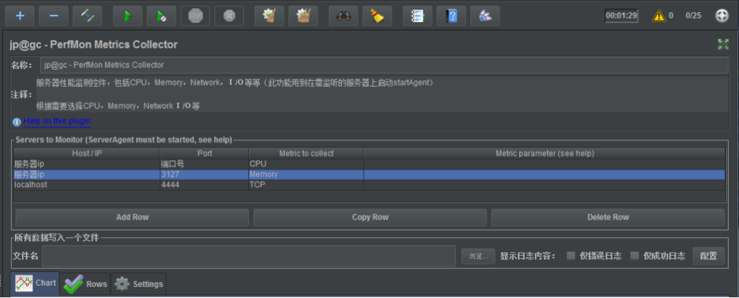This screenshot has width=739, height=298.
Task: Open the Help on this plugin link
Action: pos(57,121)
